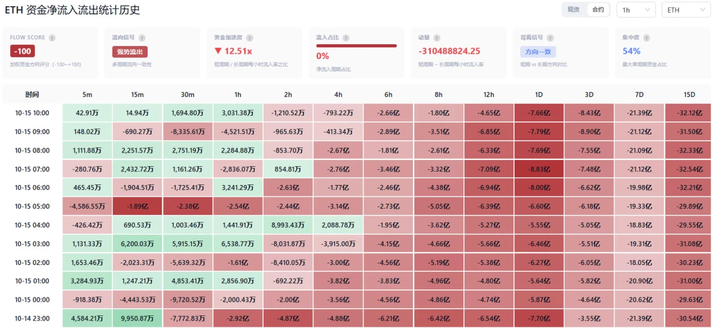This screenshot has width=727, height=328.
Task: Click the 2,088.78万 cell in the 4h column
Action: pos(338,225)
